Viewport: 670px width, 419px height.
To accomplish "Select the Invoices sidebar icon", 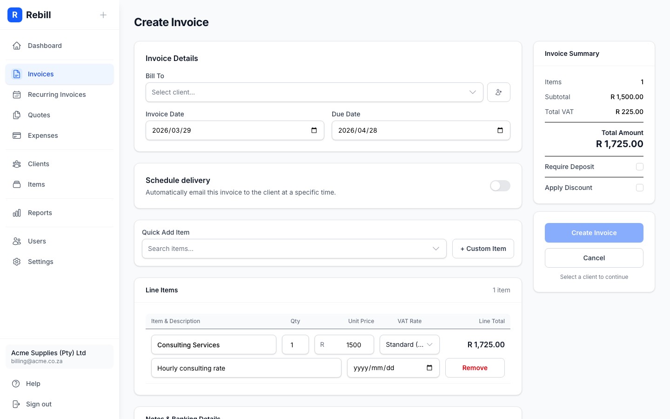I will [17, 74].
